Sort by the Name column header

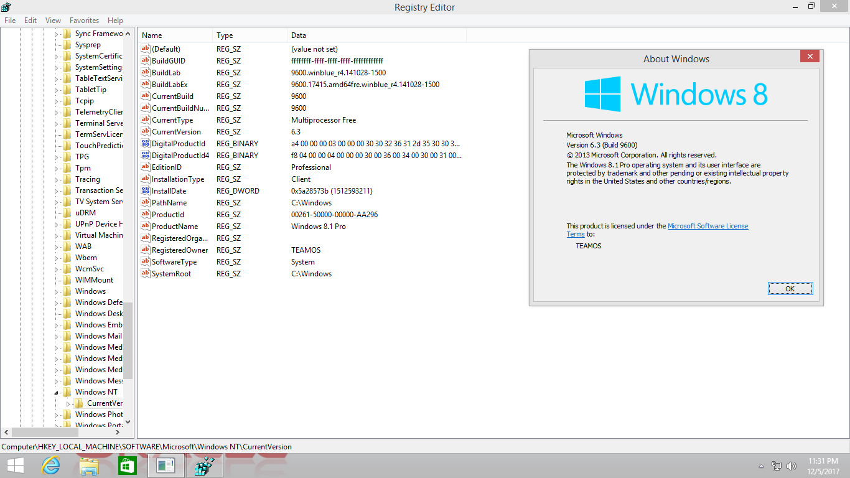pos(175,35)
